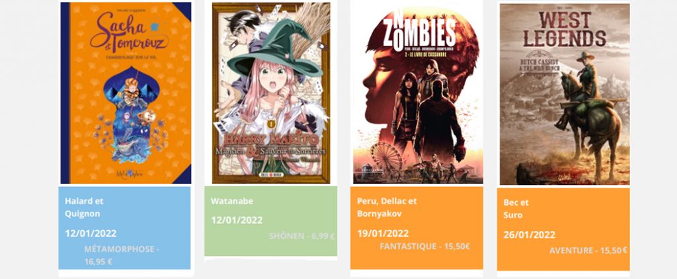Select the SHÔNEN - 6,99 € label

point(301,236)
